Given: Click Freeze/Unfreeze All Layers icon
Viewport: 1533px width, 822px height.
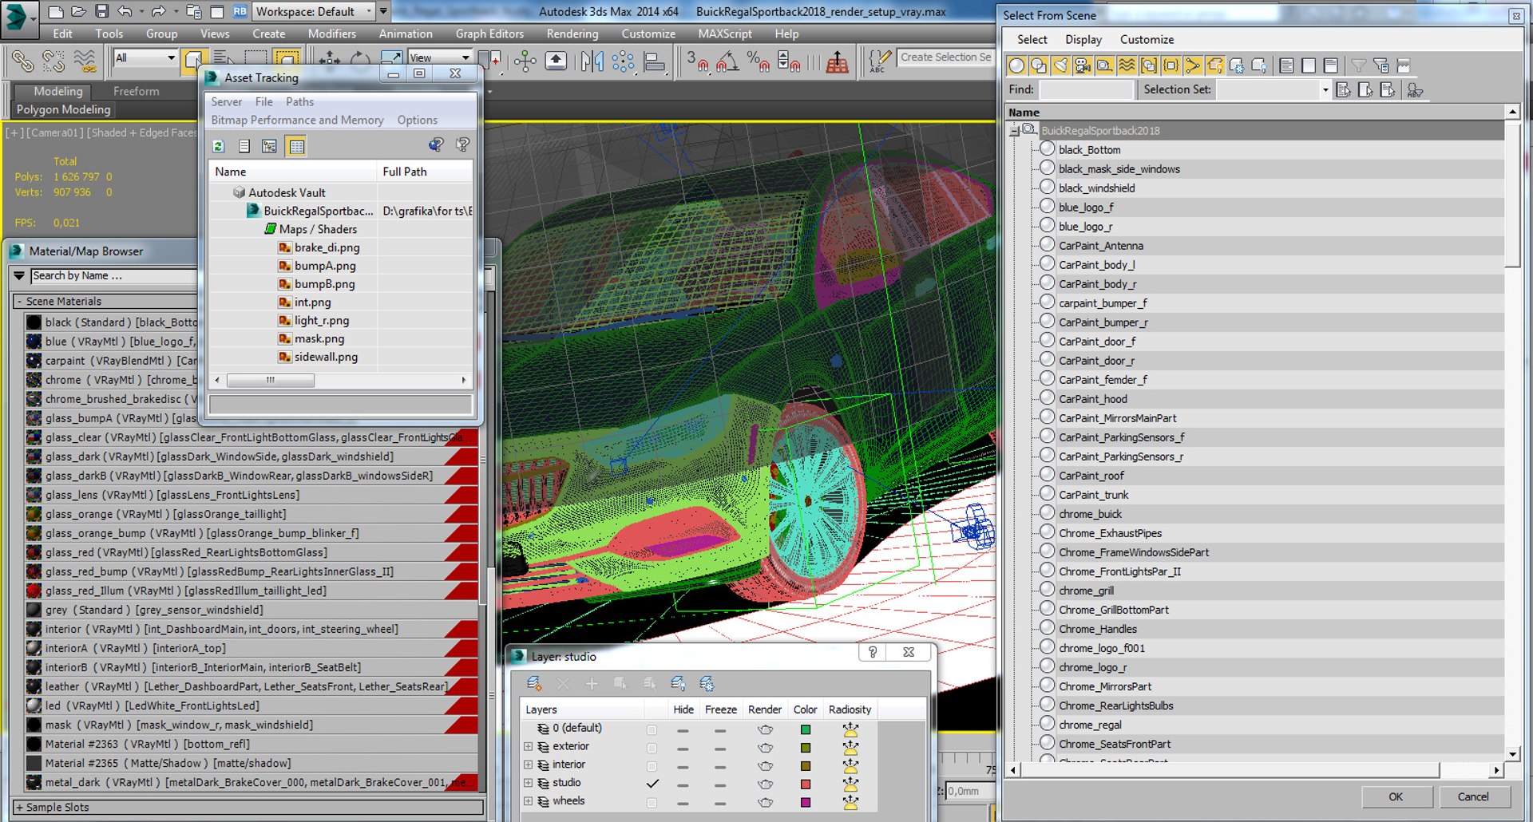Looking at the screenshot, I should (707, 683).
